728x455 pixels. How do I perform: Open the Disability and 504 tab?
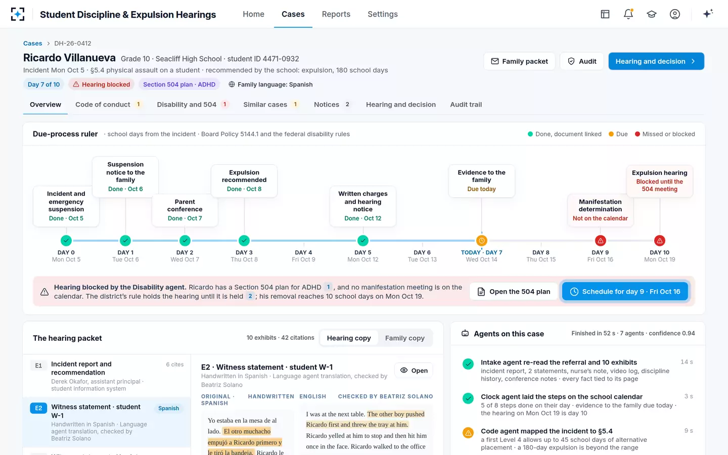[193, 105]
